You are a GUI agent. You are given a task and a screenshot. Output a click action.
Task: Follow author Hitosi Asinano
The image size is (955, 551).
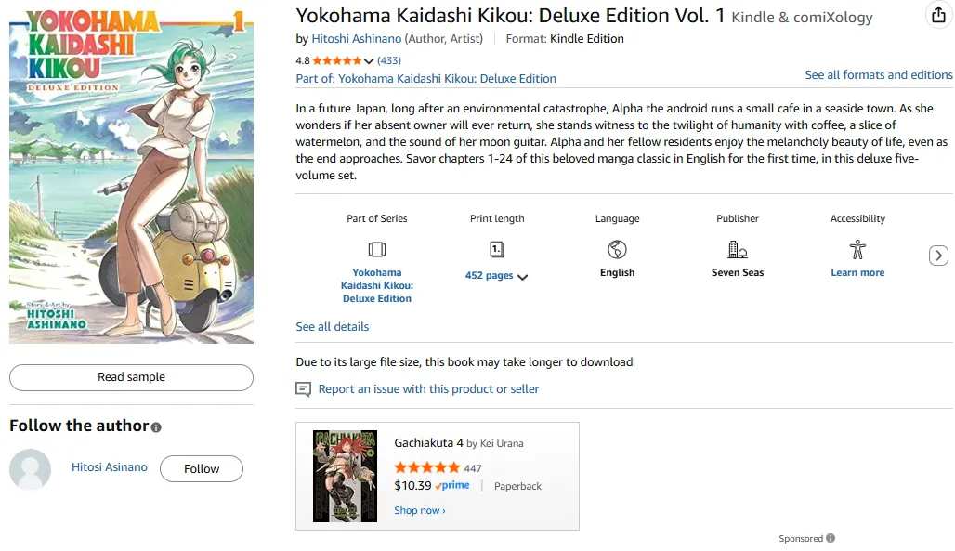point(201,469)
